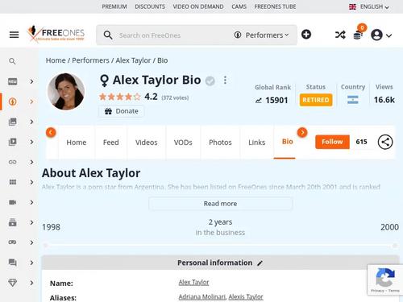
Task: Click the pencil edit icon for Personal information
Action: tap(260, 263)
